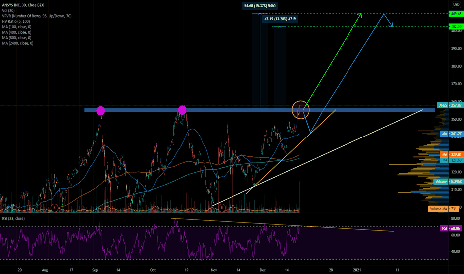The image size is (464, 274).
Task: Click 80.00 on the RSI scale
Action: 455,218
